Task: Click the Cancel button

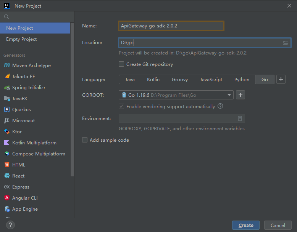Action: pyautogui.click(x=278, y=225)
